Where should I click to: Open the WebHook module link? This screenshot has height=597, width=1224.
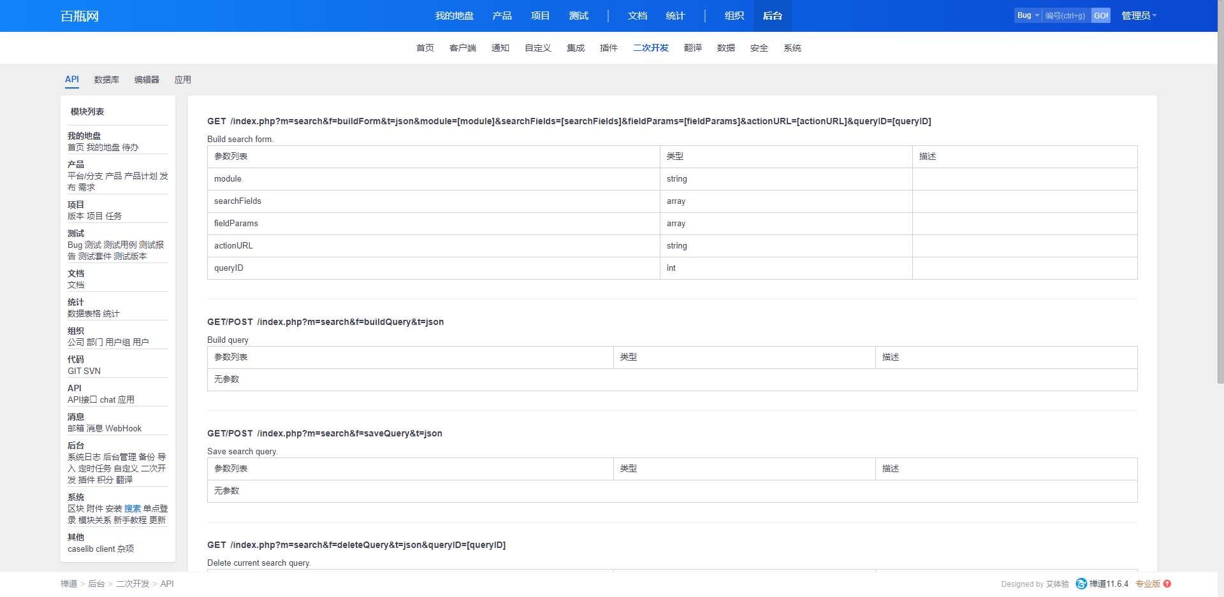tap(124, 428)
